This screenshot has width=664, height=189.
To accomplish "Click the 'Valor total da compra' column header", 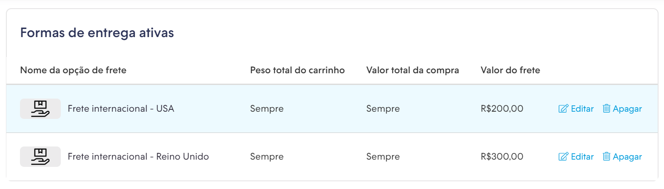I will (413, 70).
